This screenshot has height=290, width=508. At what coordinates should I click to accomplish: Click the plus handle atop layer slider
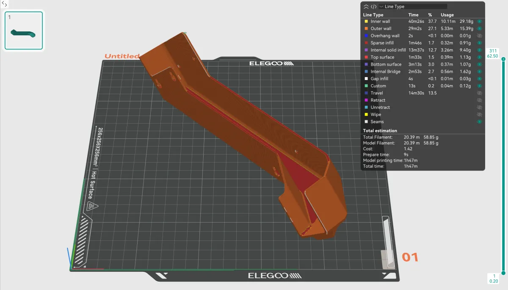pyautogui.click(x=503, y=59)
